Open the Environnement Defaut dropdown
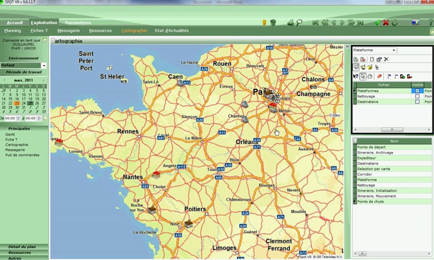434x260 pixels. point(44,65)
